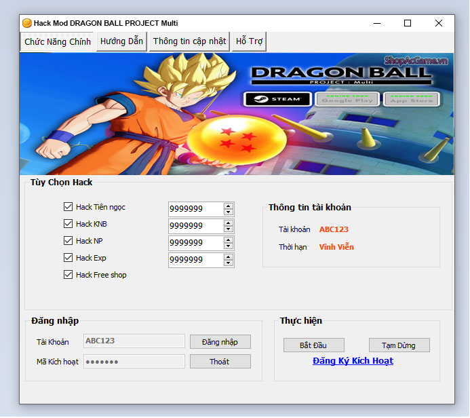Open the Đăng Ký Kích Hoạt link
Image resolution: width=470 pixels, height=418 pixels.
pyautogui.click(x=353, y=361)
